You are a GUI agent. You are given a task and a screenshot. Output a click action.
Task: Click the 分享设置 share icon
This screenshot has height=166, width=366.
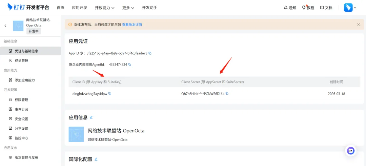[10, 128]
